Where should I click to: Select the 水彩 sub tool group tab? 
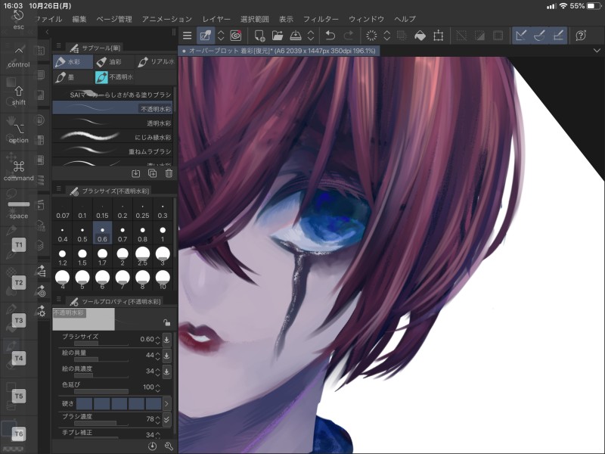pos(73,62)
